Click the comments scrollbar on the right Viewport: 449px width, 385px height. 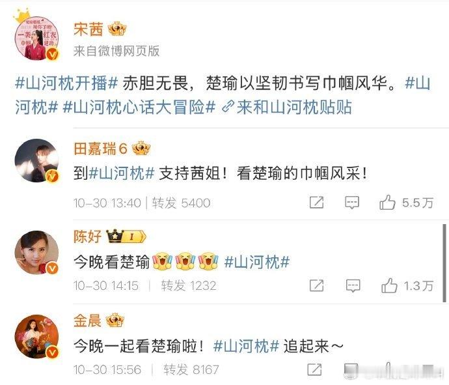click(444, 263)
